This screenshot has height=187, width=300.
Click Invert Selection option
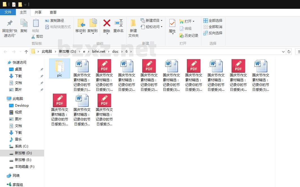213,33
